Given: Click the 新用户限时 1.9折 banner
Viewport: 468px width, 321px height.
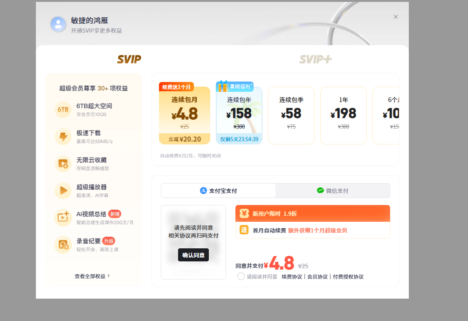Looking at the screenshot, I should 312,213.
